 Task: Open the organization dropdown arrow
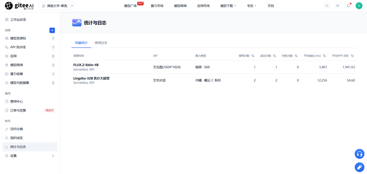pos(72,6)
